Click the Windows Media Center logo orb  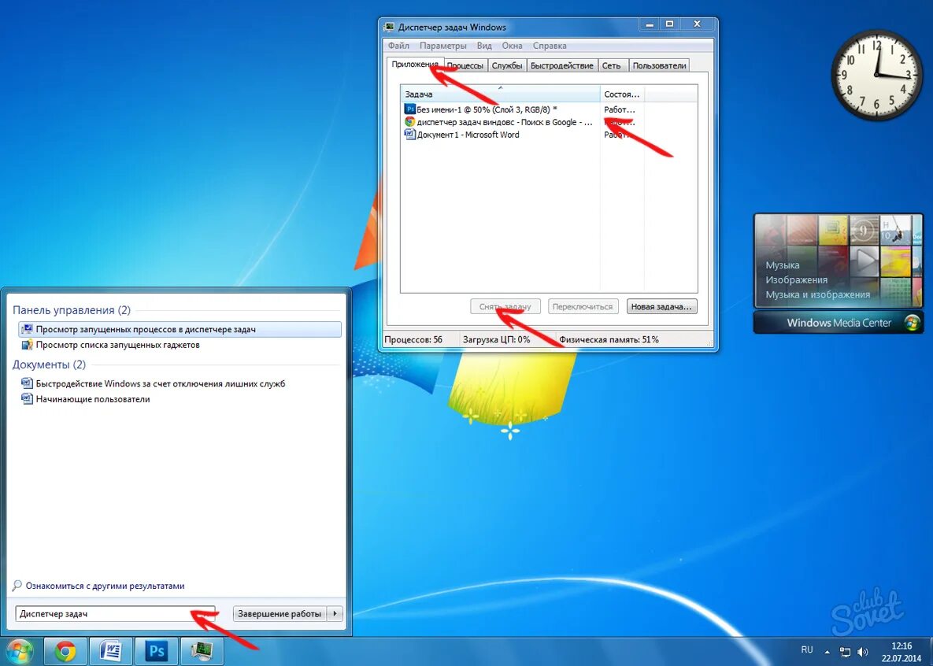coord(911,323)
